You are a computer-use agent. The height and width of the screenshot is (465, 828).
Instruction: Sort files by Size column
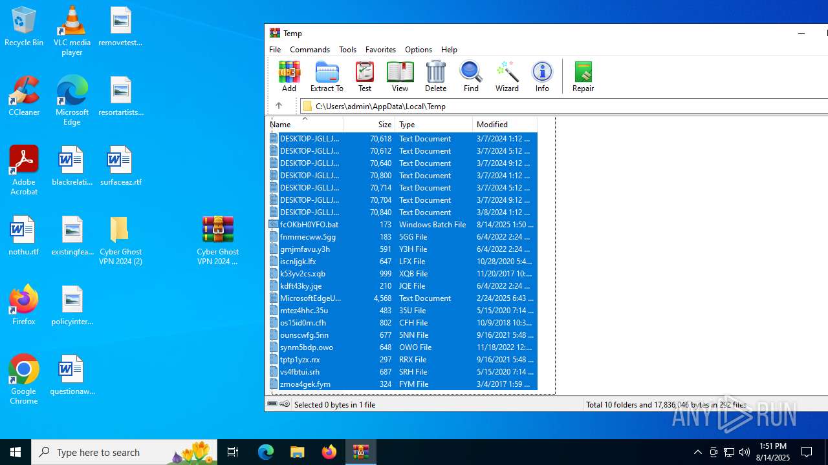pos(369,124)
